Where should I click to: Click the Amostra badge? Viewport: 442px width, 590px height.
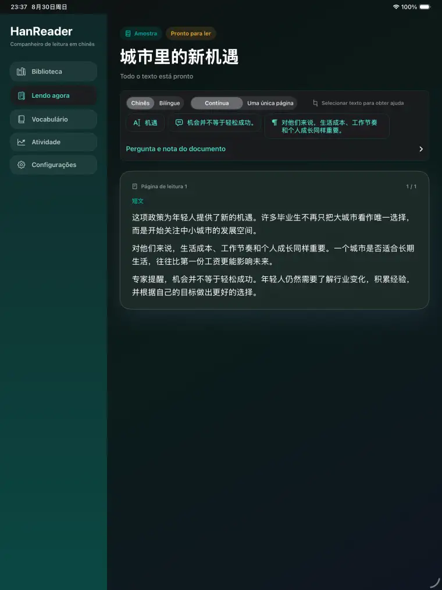(141, 34)
